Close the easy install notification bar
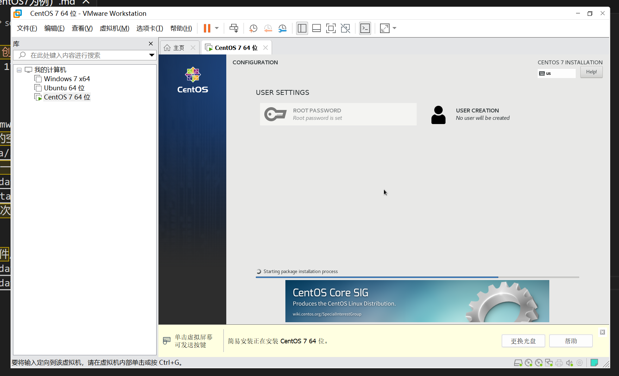619x376 pixels. [x=602, y=332]
